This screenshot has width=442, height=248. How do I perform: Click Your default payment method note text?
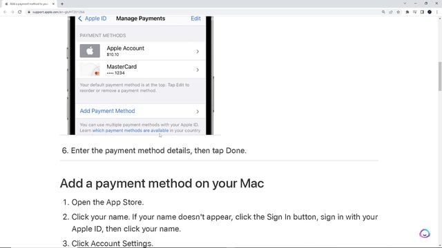pyautogui.click(x=135, y=87)
